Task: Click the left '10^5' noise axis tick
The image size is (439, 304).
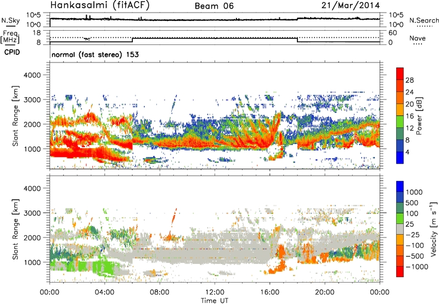Action: click(x=33, y=15)
